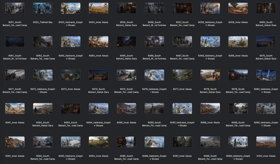
Task: Select the 6086_South Beirant camp thumbnail
Action: (154, 108)
